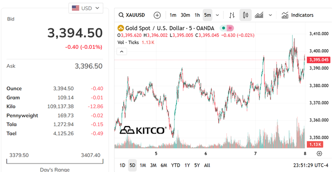Toggle the green market status indicator

224,28
